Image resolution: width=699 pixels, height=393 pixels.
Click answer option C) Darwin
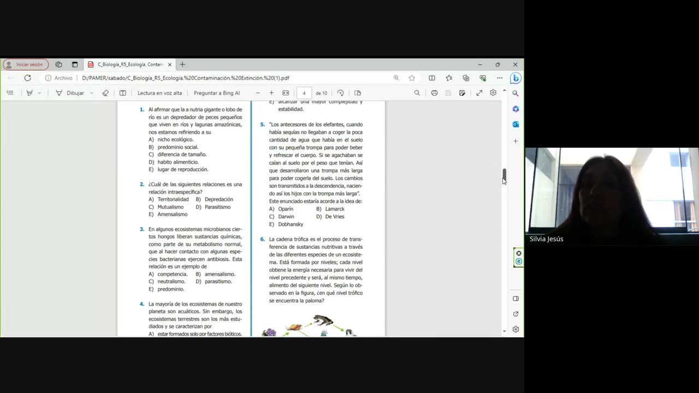282,217
